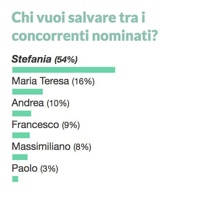Click the 9% percentage next to Francesco
197x203 pixels.
point(71,125)
